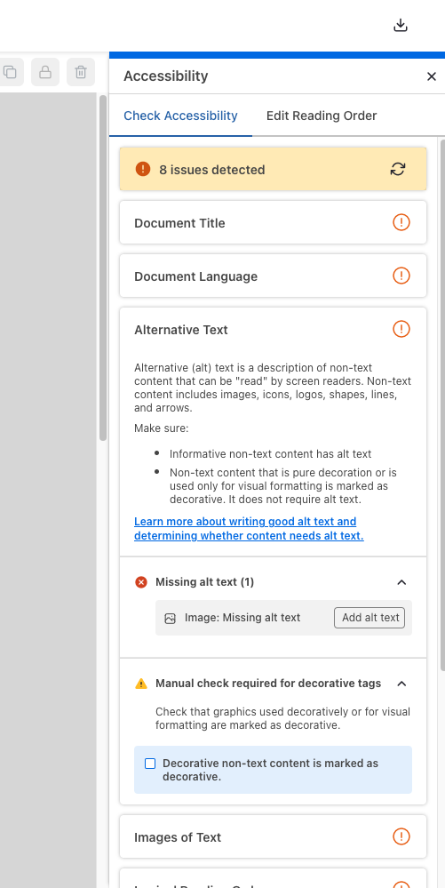
Task: Click Document Title warning icon
Action: [x=401, y=222]
